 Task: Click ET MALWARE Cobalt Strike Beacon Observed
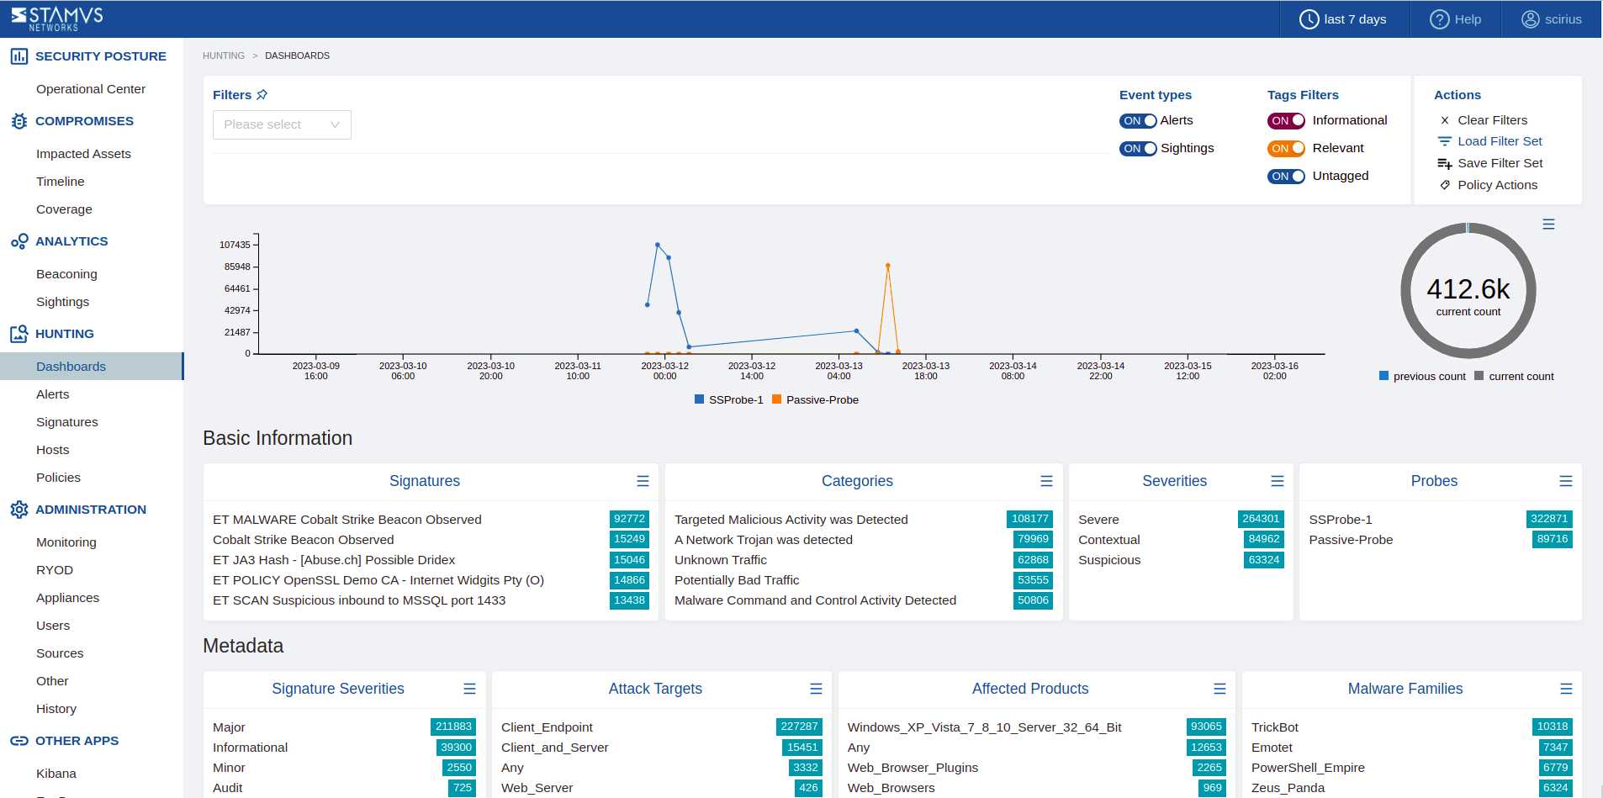click(x=347, y=520)
